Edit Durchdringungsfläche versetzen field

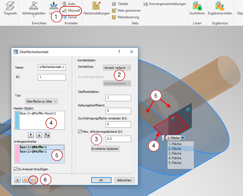coord(118,124)
